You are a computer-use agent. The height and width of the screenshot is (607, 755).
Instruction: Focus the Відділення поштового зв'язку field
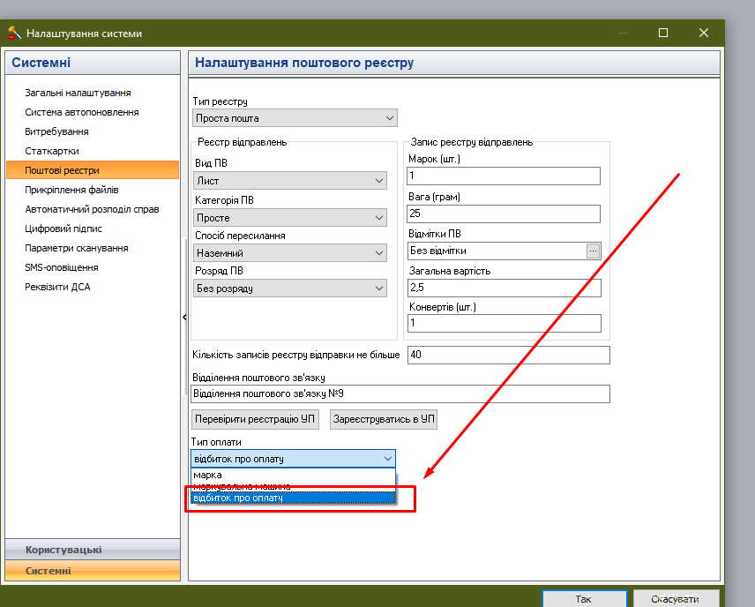pos(400,393)
